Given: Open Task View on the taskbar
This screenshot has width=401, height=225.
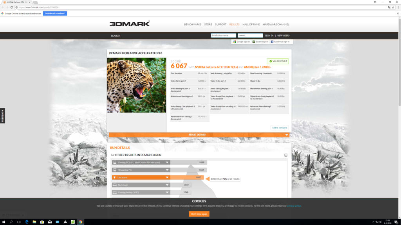Looking at the screenshot, I should 19,222.
